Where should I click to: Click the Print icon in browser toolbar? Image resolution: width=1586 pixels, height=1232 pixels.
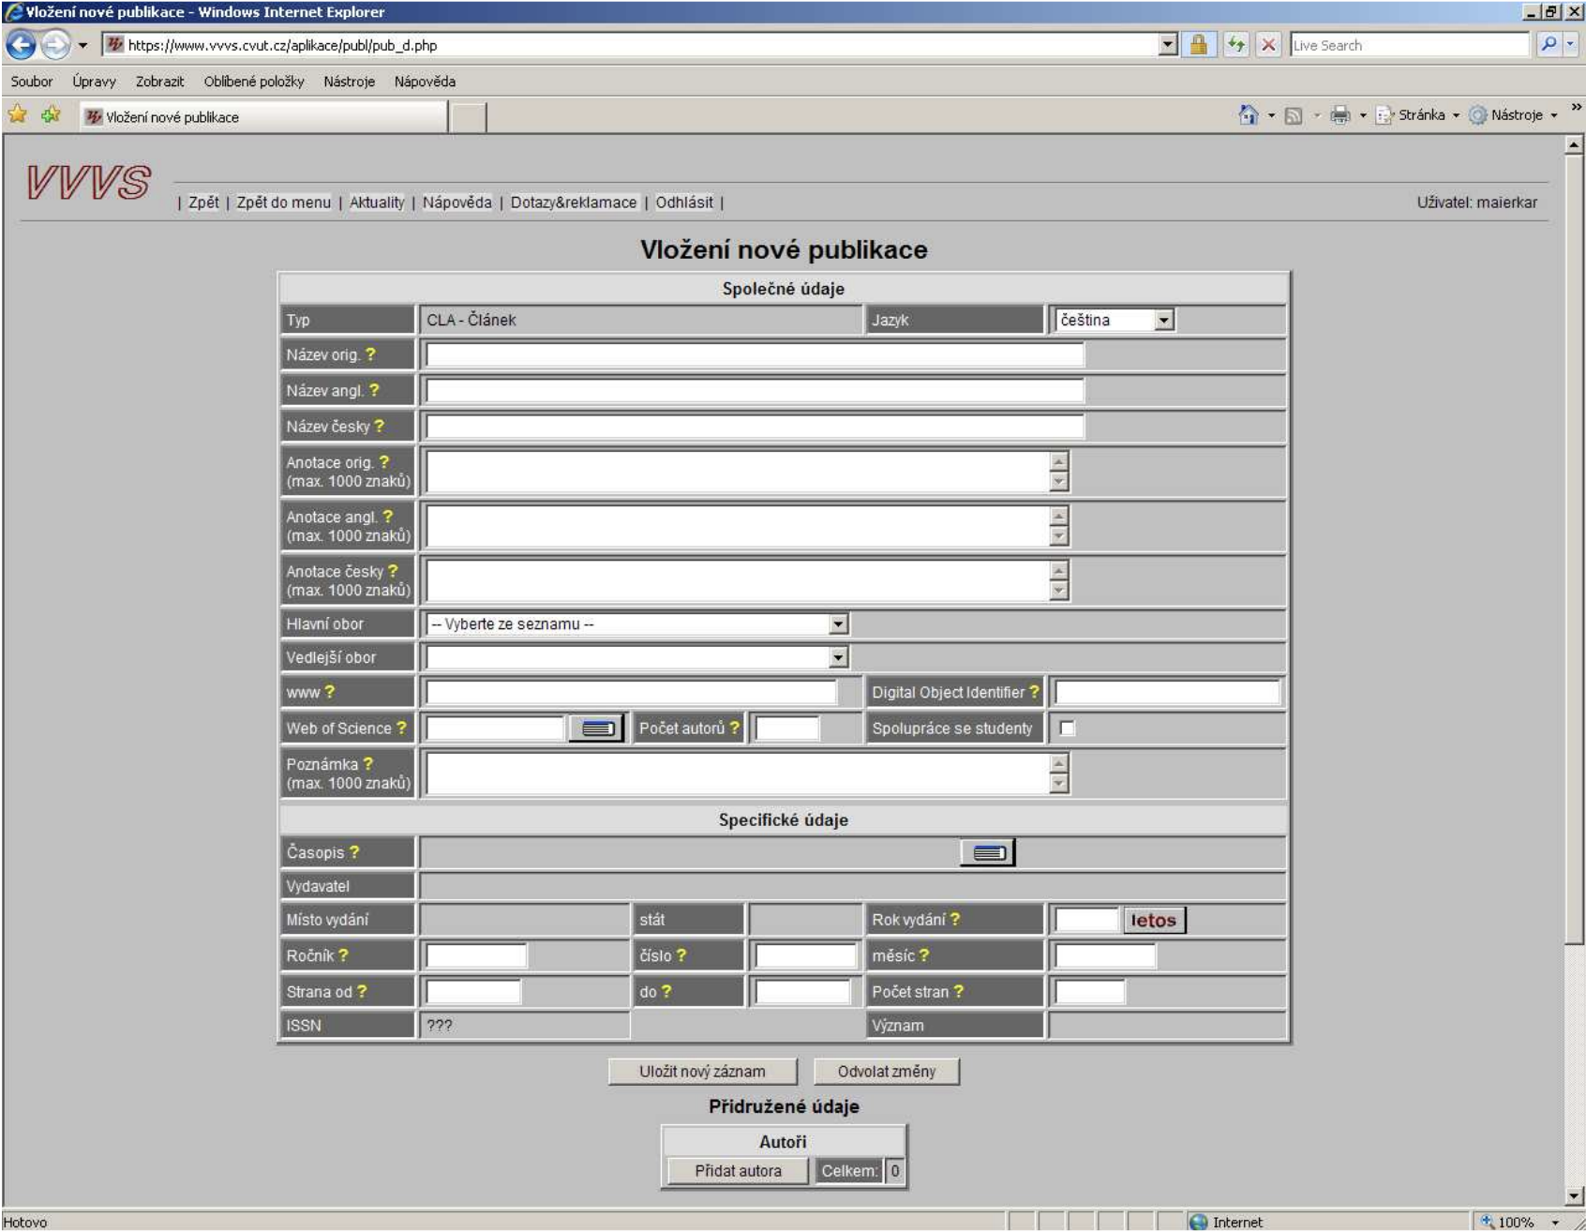1339,115
